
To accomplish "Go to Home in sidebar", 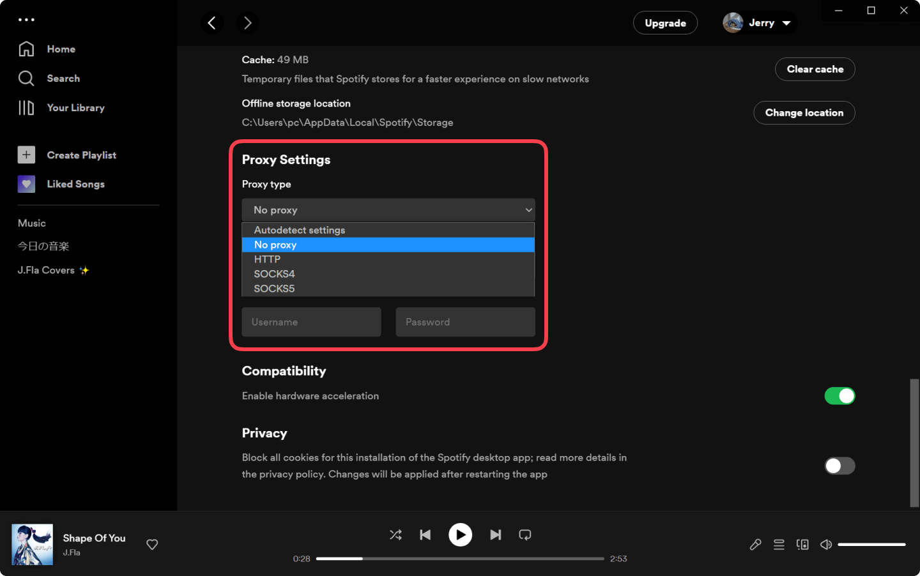I will [x=47, y=49].
